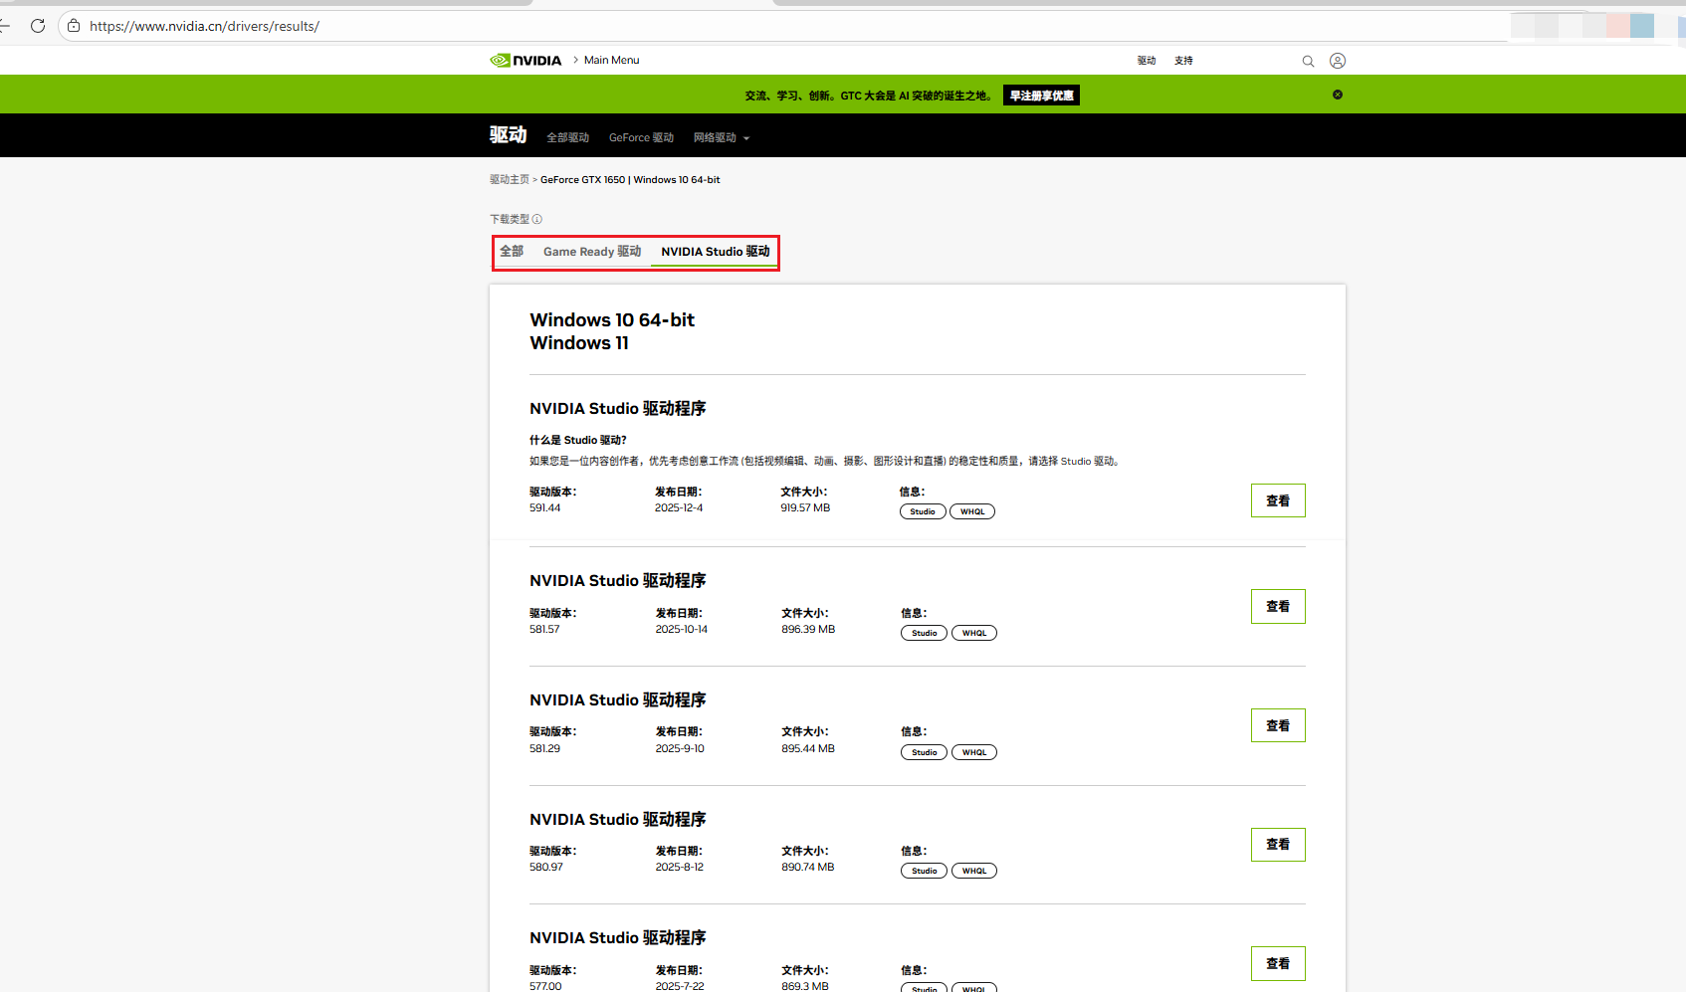Click the WHQL tag for version 580.97

[974, 871]
